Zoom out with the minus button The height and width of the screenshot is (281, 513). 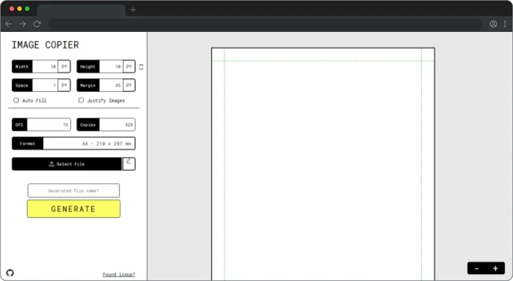[x=477, y=268]
